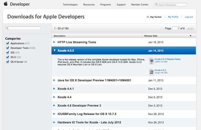This screenshot has height=130, width=201.
Task: Click the Xcode 4.5.2 dmg file icon
Action: click(x=151, y=72)
